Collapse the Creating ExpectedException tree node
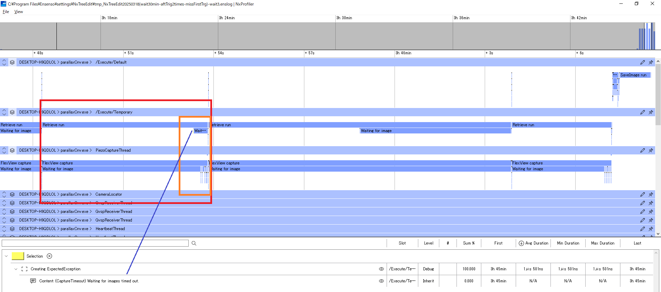The image size is (661, 292). [16, 269]
